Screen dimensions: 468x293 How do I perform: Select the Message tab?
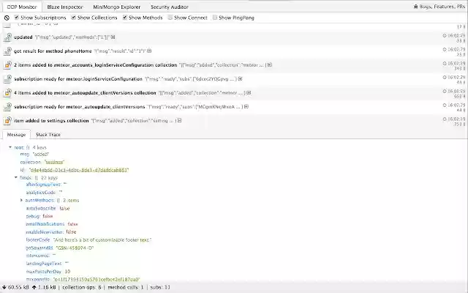tap(16, 135)
